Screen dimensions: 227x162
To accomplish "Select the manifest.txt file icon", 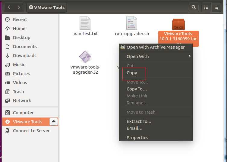I will [85, 23].
